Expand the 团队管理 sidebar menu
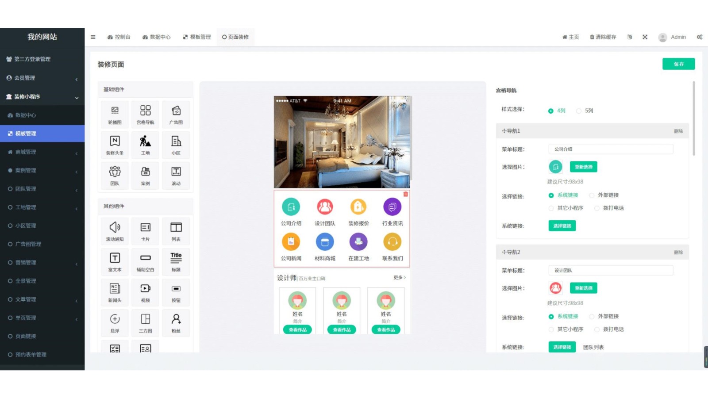708x398 pixels. (42, 189)
